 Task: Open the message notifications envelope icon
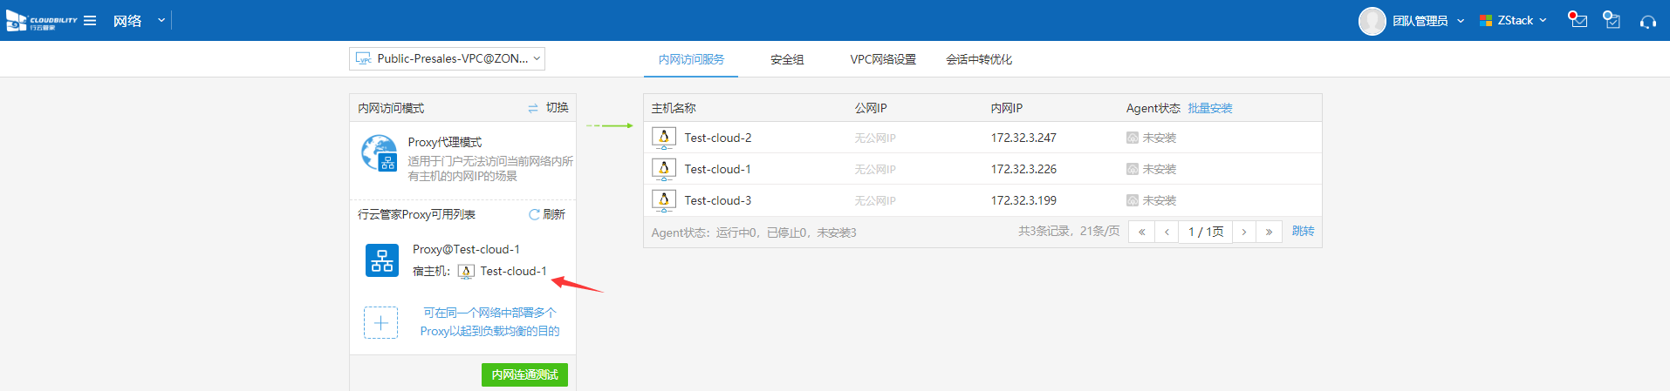pos(1578,19)
